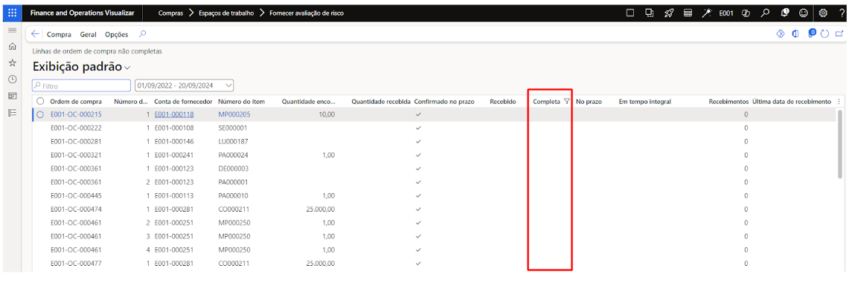Open the app launcher waffle menu
Image resolution: width=852 pixels, height=300 pixels.
click(x=12, y=13)
